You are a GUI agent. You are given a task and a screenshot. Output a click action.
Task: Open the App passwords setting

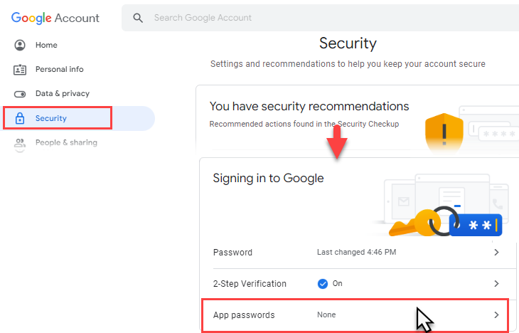[355, 315]
